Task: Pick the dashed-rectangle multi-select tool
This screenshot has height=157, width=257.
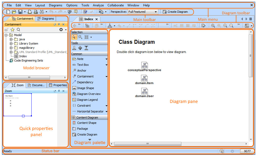Action: click(x=80, y=37)
